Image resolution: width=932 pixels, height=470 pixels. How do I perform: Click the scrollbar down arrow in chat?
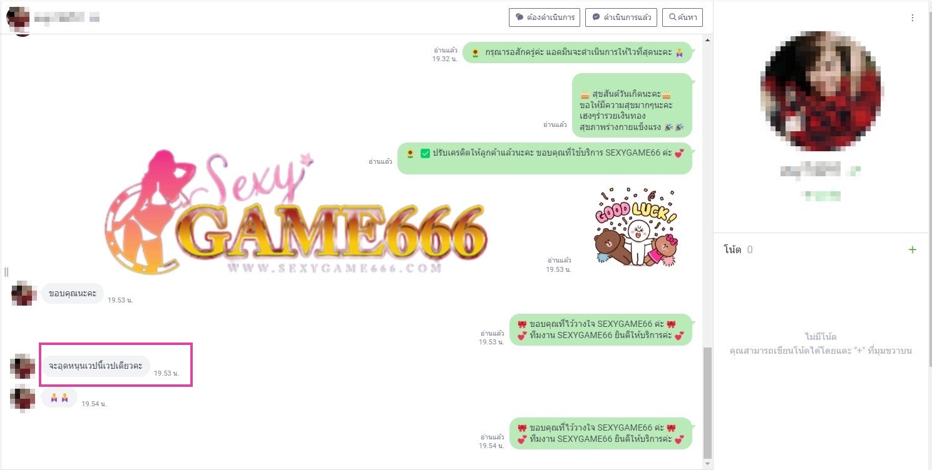point(707,464)
